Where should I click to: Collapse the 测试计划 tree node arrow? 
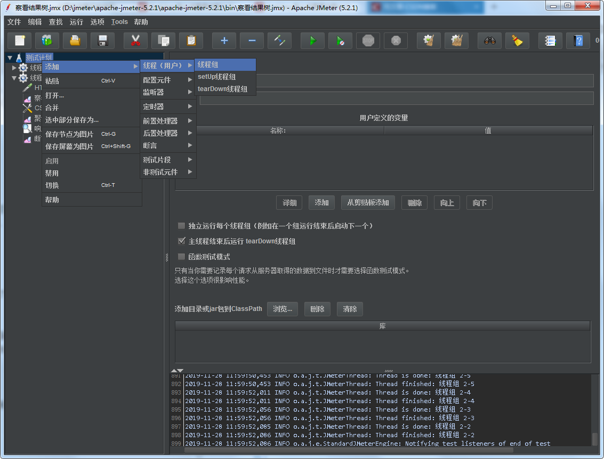pyautogui.click(x=10, y=58)
